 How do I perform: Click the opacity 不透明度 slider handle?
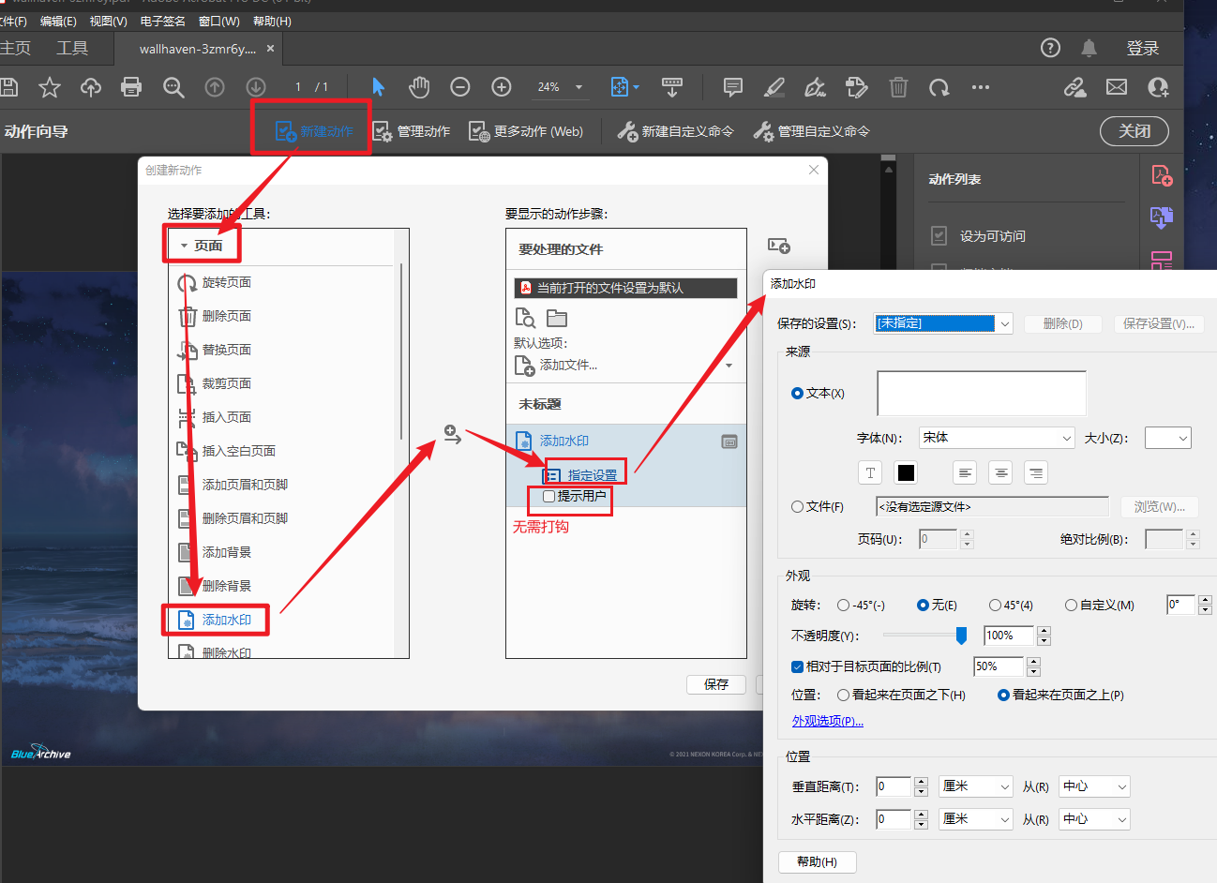(961, 636)
